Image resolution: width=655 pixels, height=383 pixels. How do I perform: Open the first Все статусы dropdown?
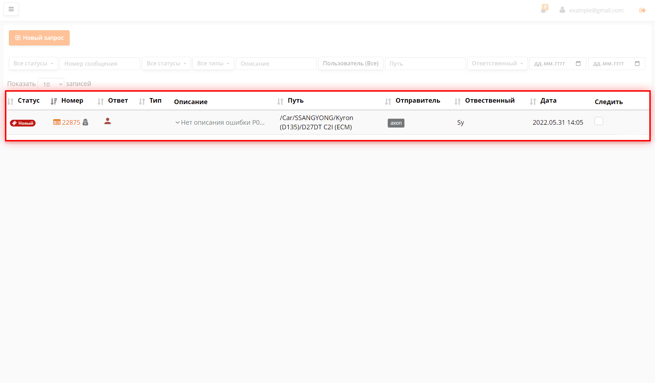coord(33,64)
